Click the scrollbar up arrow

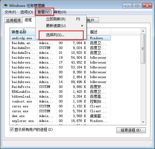[x=143, y=31]
